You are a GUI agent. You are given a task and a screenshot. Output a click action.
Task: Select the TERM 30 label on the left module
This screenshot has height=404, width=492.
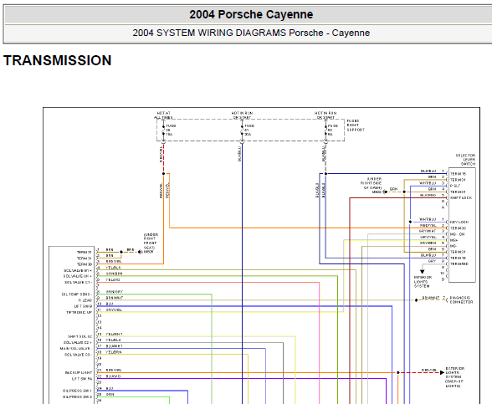(85, 264)
